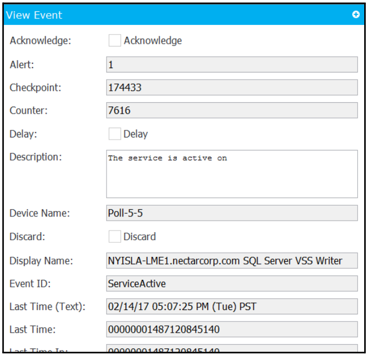Click the Last Time: label
Image resolution: width=368 pixels, height=356 pixels.
pos(32,329)
